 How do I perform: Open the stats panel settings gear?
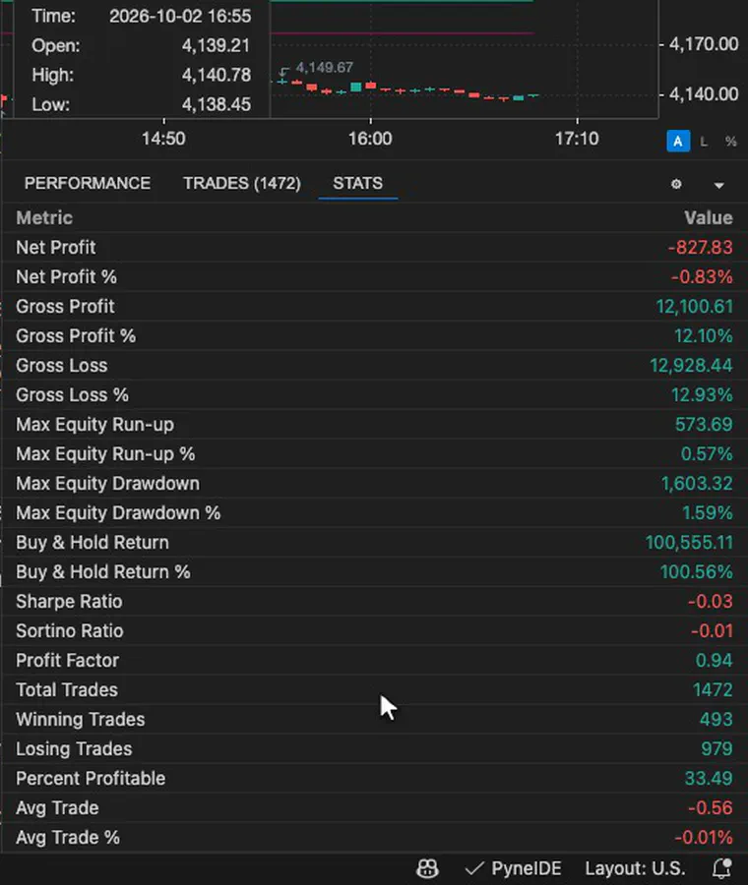pyautogui.click(x=676, y=185)
